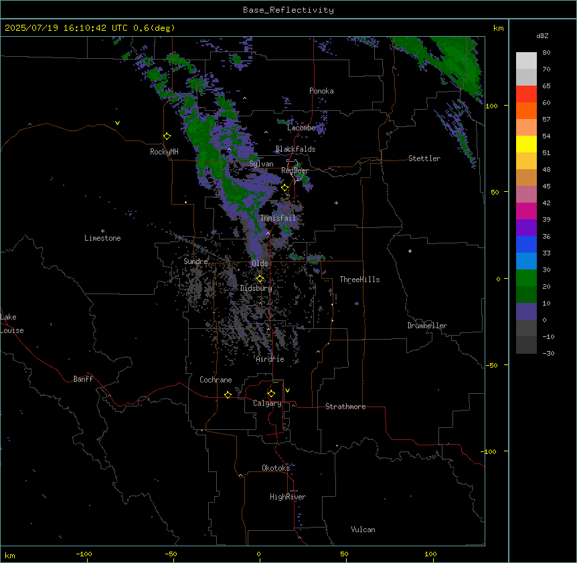
Task: Select the caret marker south of Ponoka
Action: (x=245, y=98)
